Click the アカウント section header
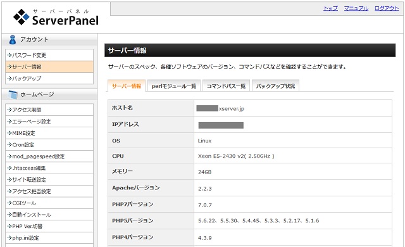This screenshot has width=405, height=247. (49, 39)
